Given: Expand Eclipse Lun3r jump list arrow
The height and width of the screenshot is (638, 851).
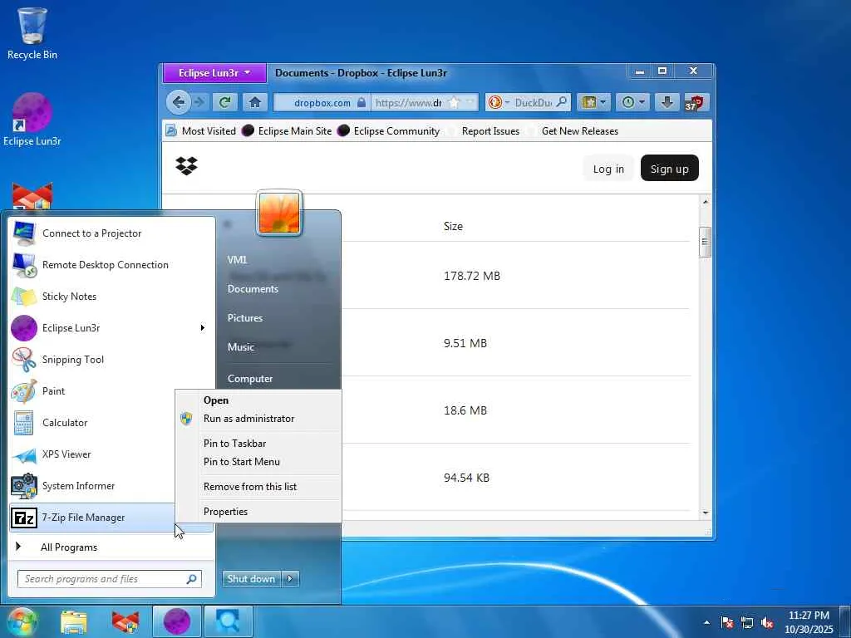Looking at the screenshot, I should click(203, 327).
